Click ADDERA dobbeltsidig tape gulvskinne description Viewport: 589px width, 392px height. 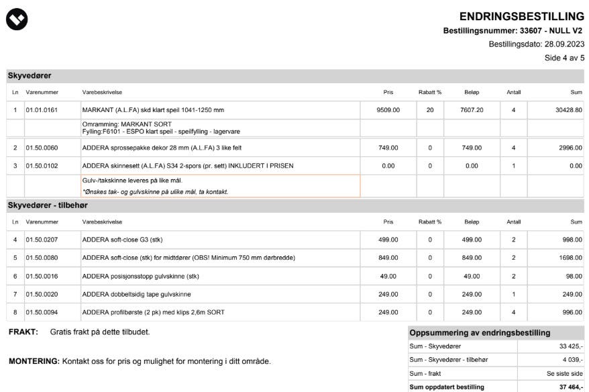[136, 294]
